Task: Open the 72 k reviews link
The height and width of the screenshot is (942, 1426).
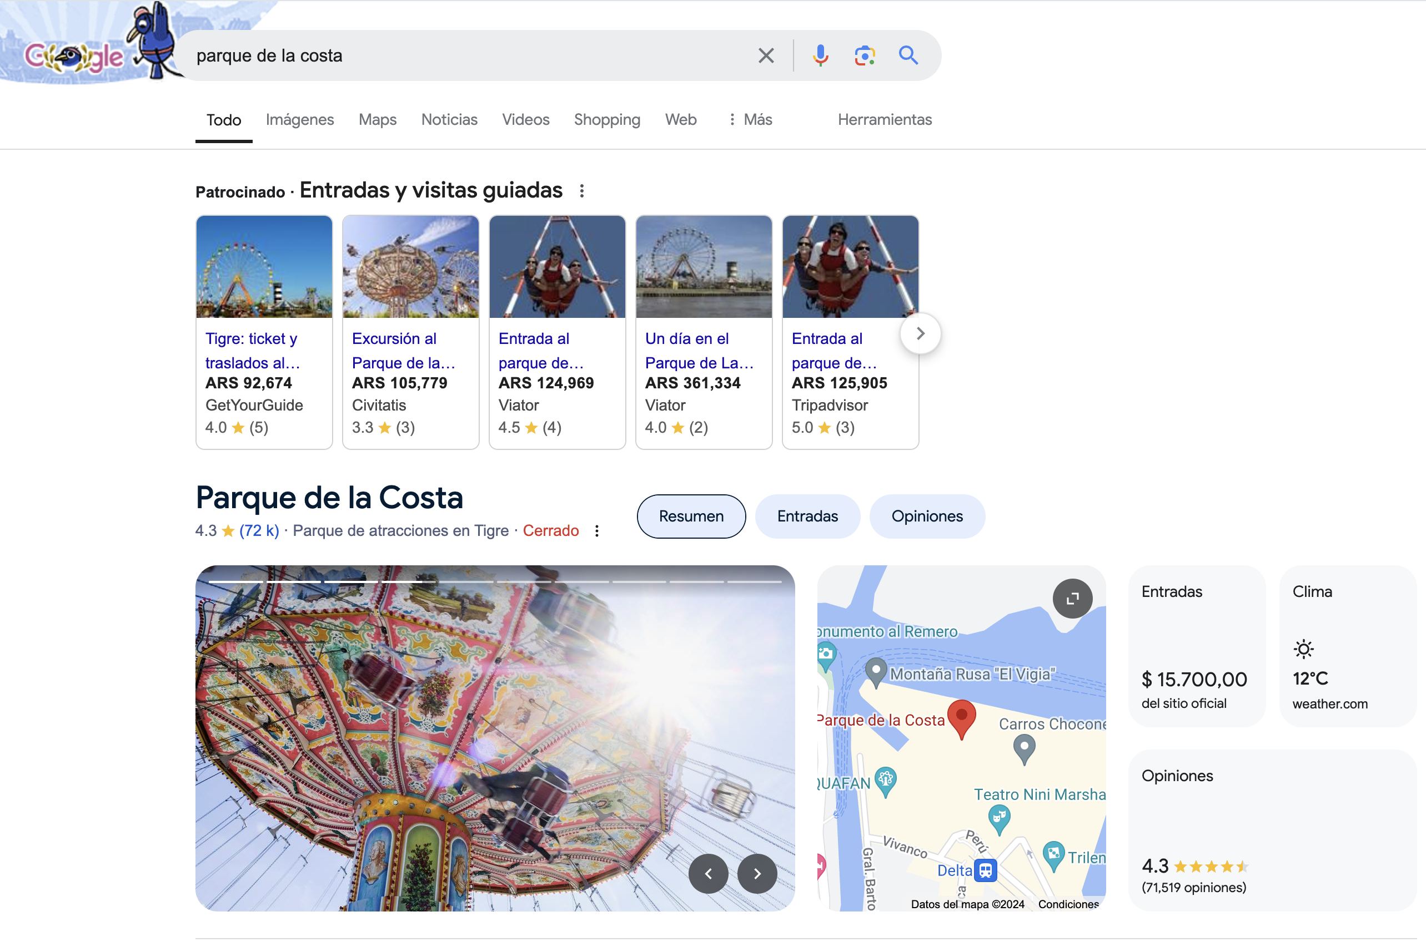Action: click(259, 530)
